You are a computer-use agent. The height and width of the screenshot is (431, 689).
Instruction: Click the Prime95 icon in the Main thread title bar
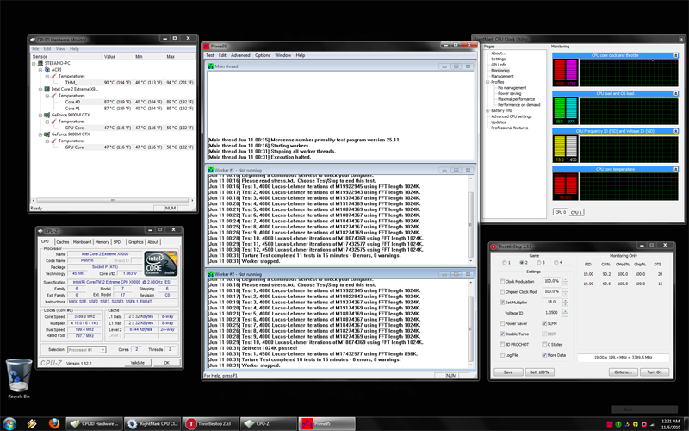pos(210,66)
